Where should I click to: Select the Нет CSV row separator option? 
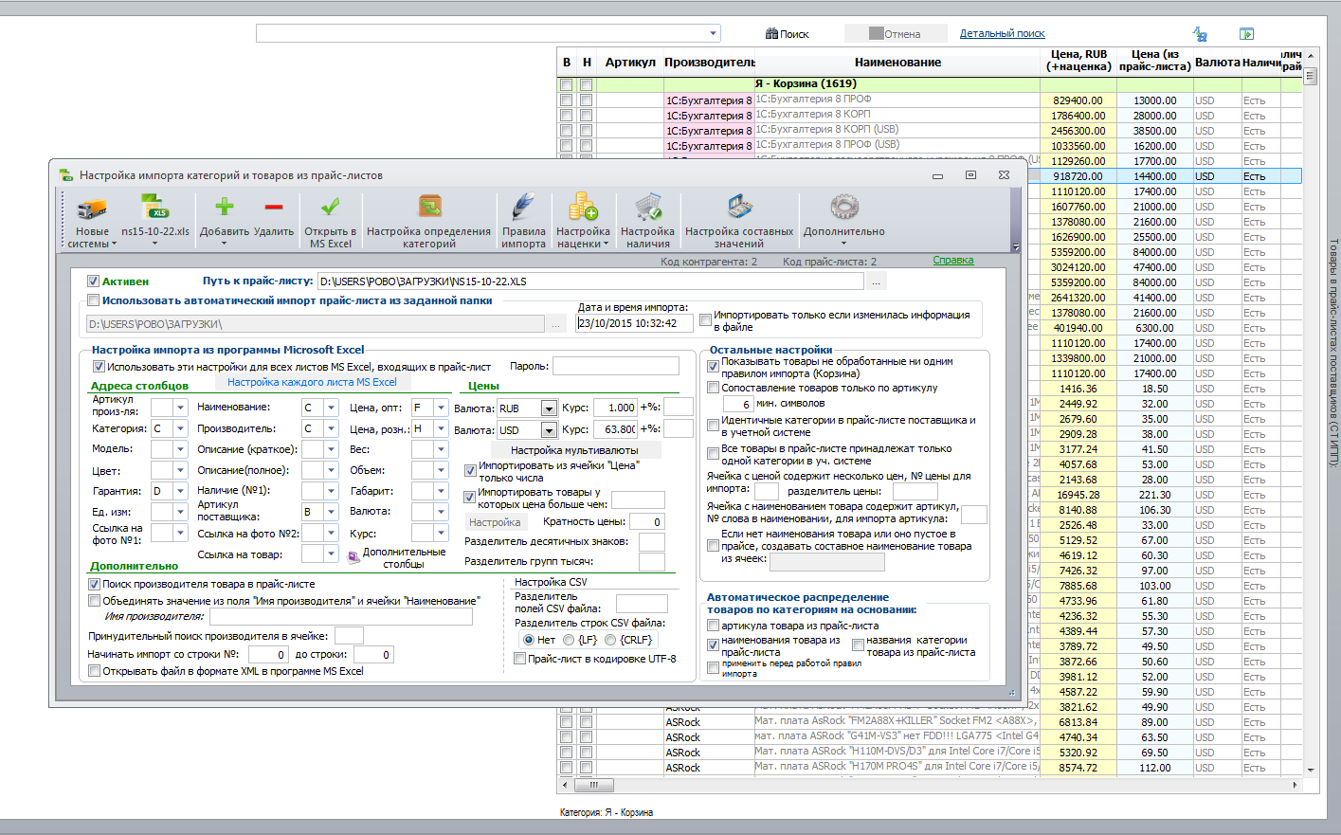click(528, 640)
